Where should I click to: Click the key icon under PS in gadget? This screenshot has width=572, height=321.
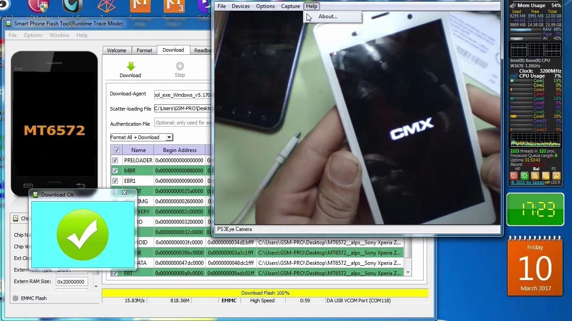click(x=556, y=176)
